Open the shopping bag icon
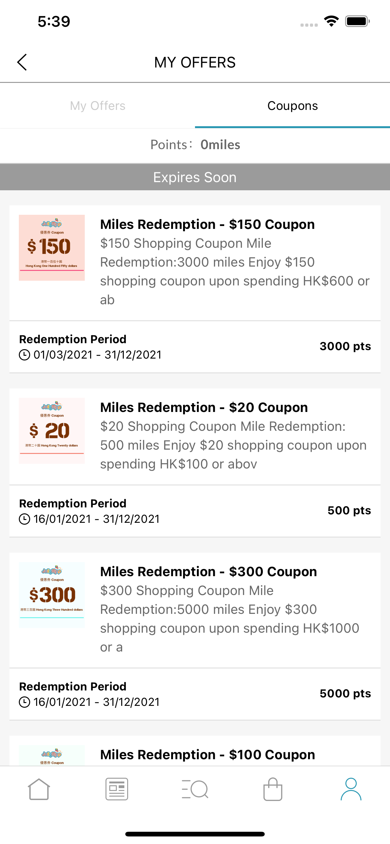390x844 pixels. pos(273,789)
